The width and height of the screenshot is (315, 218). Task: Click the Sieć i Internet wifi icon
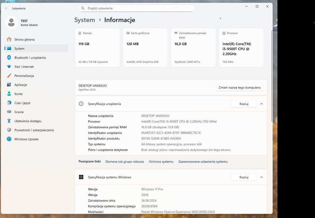point(9,66)
